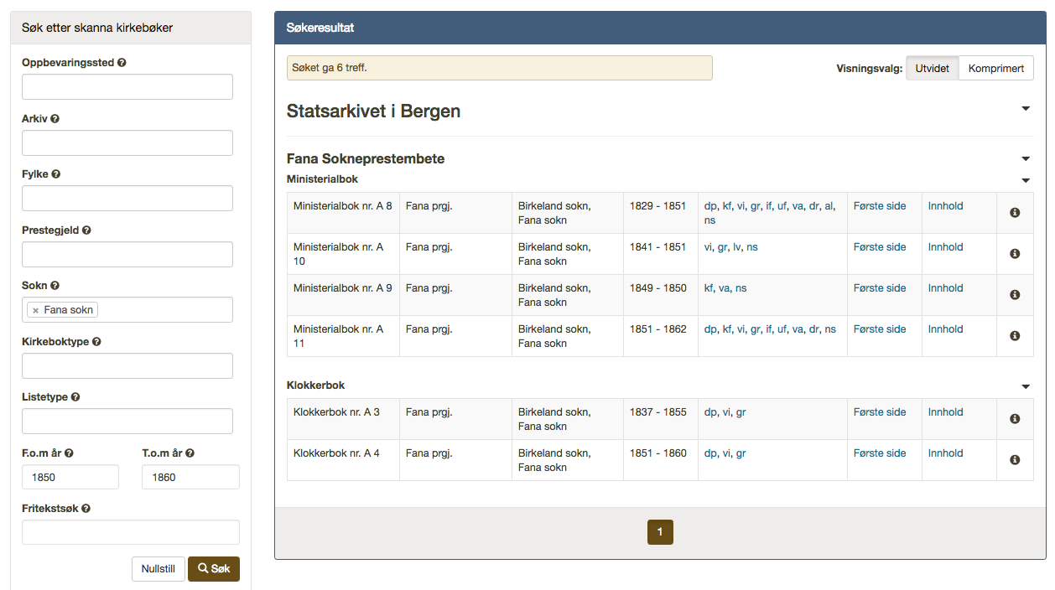Show help icon next to Fritekstsøk
Image resolution: width=1055 pixels, height=590 pixels.
86,509
